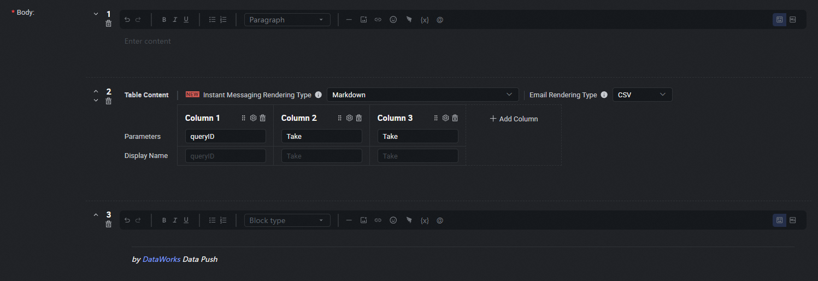The height and width of the screenshot is (281, 818).
Task: Apply numbered list in block 3
Action: [x=223, y=220]
